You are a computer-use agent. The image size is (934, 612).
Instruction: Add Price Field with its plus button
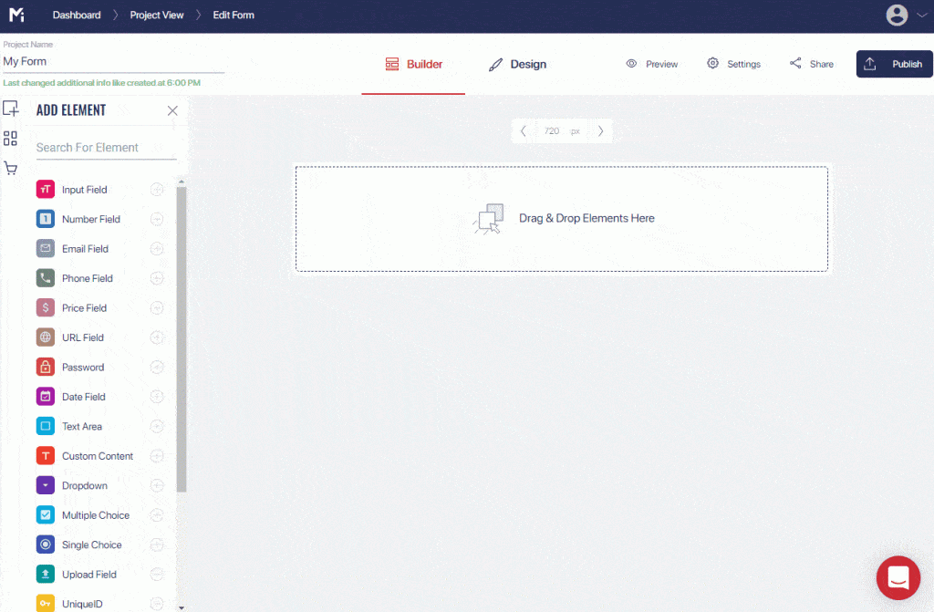(157, 307)
